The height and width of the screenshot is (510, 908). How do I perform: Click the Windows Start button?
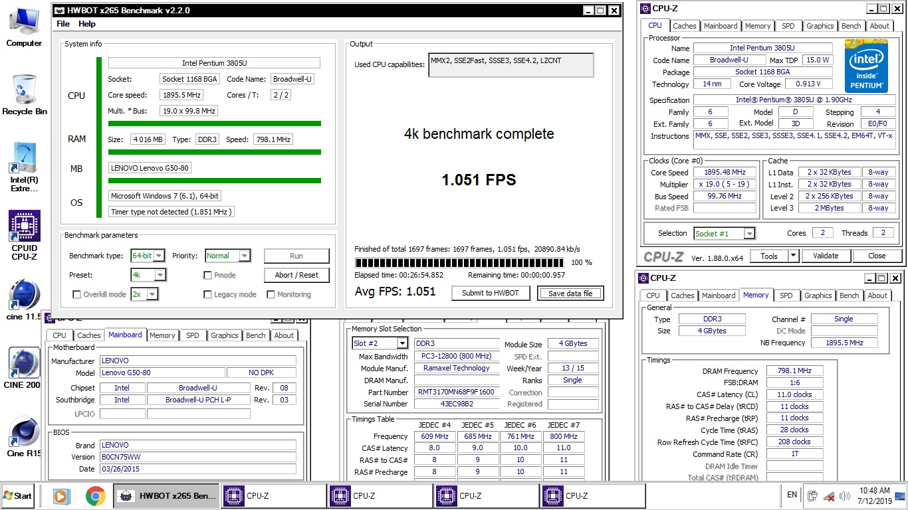(18, 496)
